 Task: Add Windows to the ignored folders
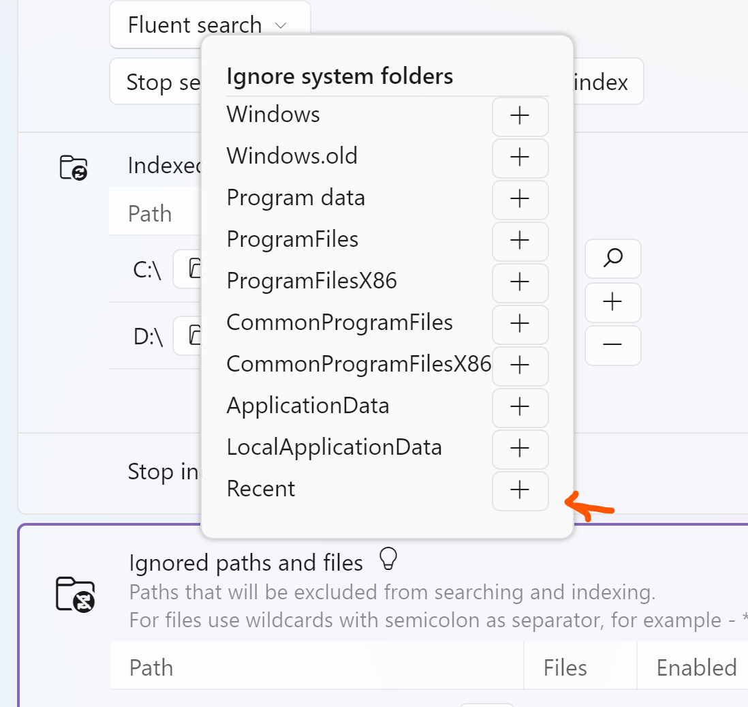point(520,117)
